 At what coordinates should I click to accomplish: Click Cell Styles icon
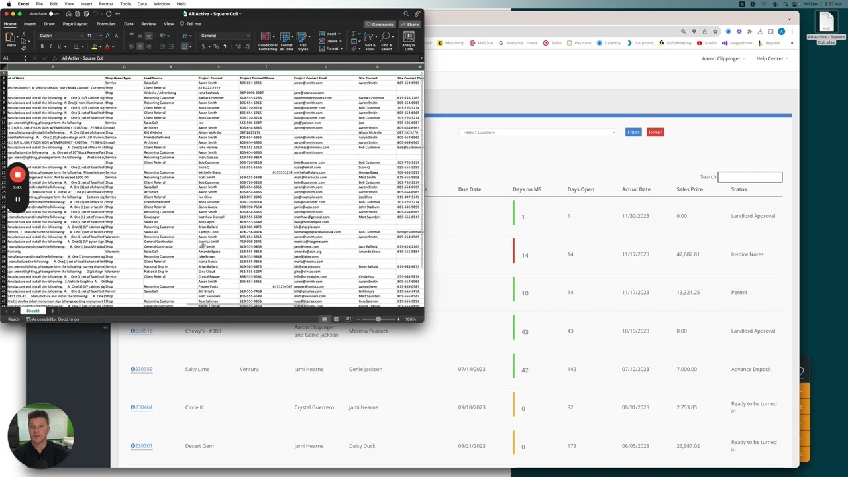[303, 41]
